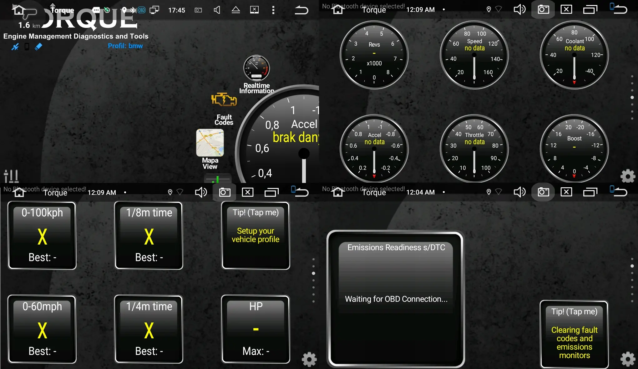Tap the back arrow on the main menu screen

301,10
